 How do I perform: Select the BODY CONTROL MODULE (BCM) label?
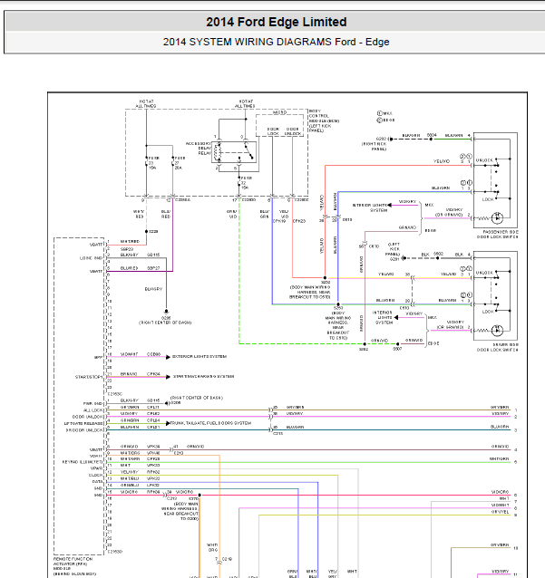(324, 120)
